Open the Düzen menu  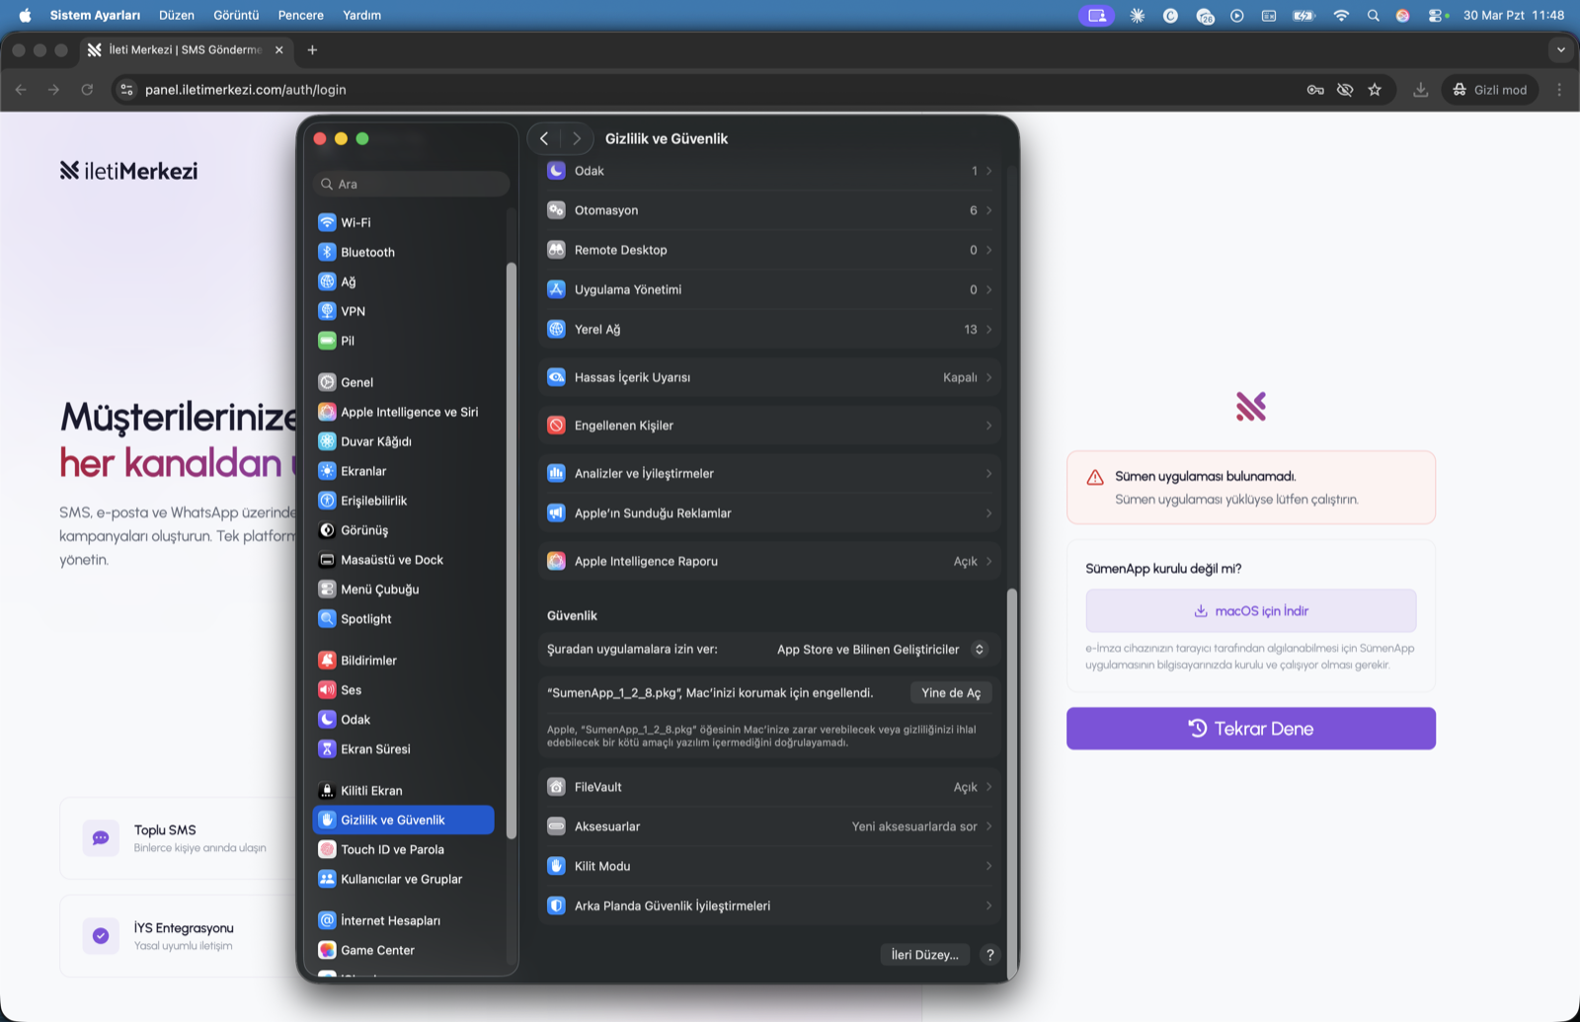click(x=177, y=15)
